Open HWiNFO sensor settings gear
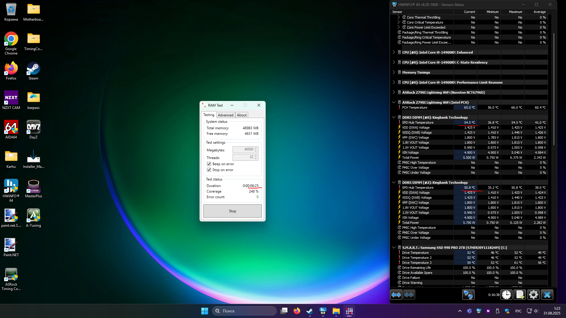The width and height of the screenshot is (566, 318). click(x=533, y=295)
